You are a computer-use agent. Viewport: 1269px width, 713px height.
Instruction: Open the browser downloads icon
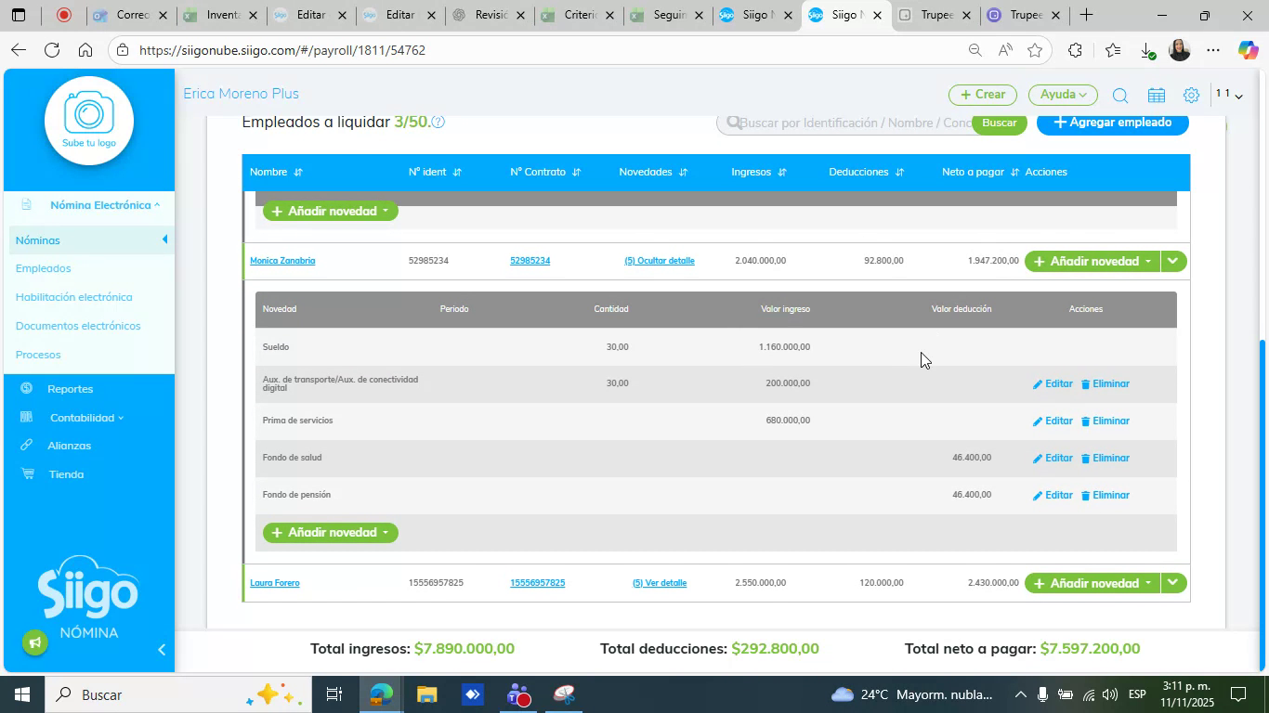[1147, 50]
